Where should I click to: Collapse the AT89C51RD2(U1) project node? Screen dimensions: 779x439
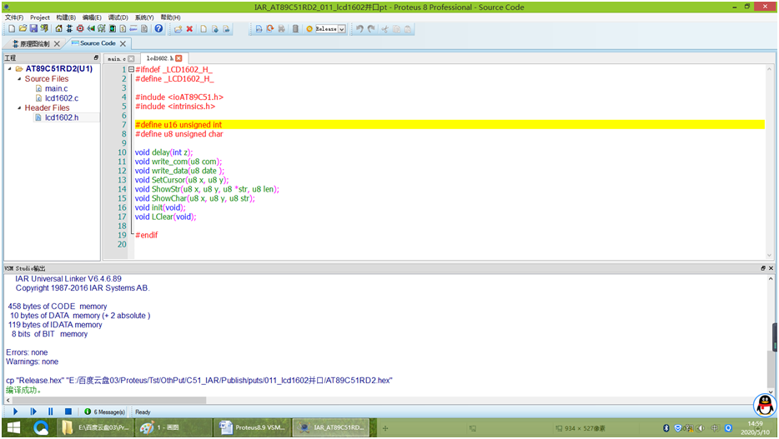(x=9, y=69)
